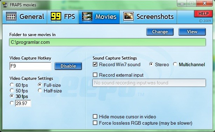215x132 pixels.
Task: Click the General tab keyboard-grid icon
Action: point(11,16)
